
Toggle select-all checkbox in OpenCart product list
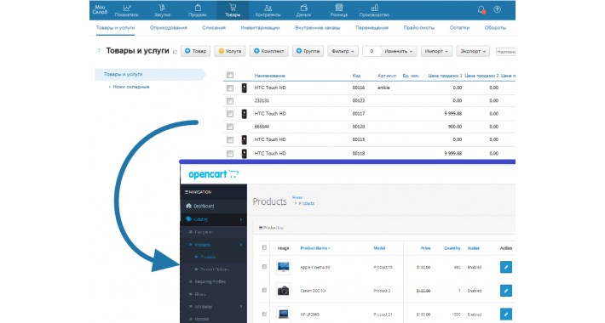(264, 247)
